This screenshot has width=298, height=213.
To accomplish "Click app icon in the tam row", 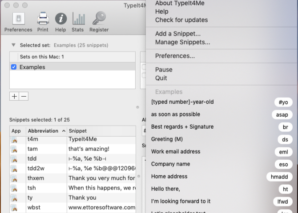I will click(x=14, y=149).
